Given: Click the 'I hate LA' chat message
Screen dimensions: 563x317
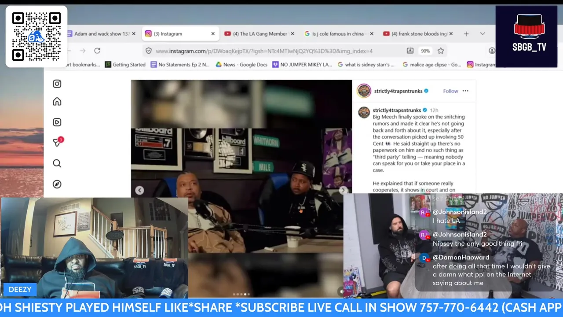Looking at the screenshot, I should point(446,221).
